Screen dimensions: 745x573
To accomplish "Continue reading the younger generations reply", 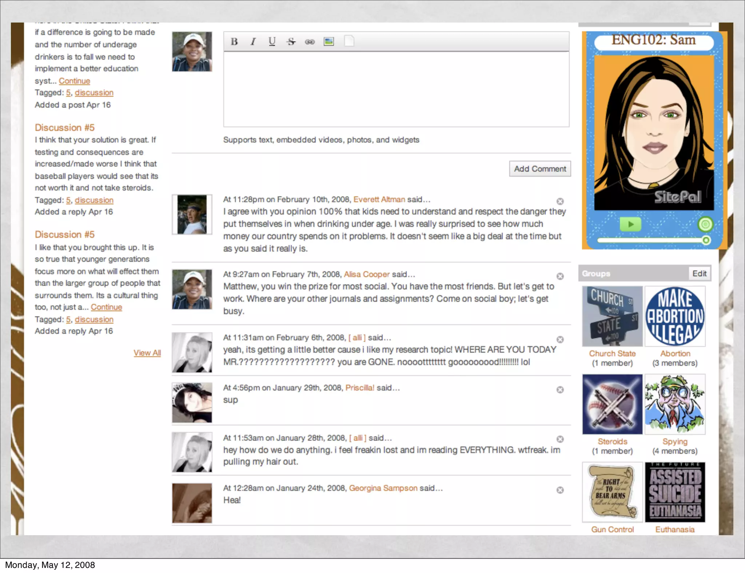I will [107, 307].
